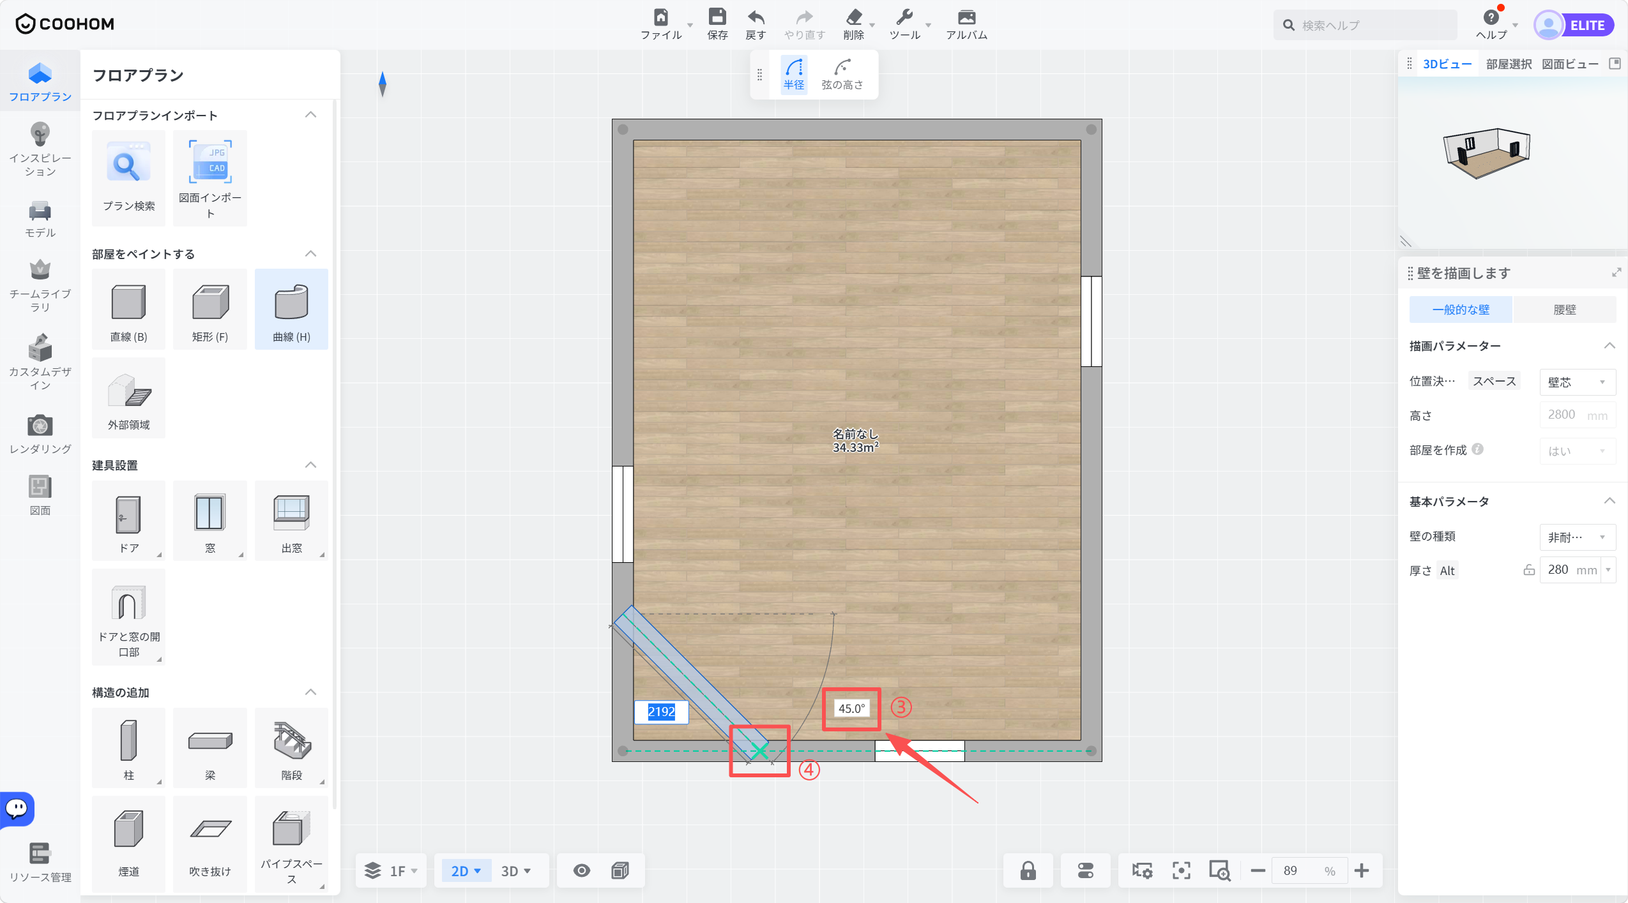Screen dimensions: 1628x903
Task: Click the プラン検索 tile
Action: [128, 178]
